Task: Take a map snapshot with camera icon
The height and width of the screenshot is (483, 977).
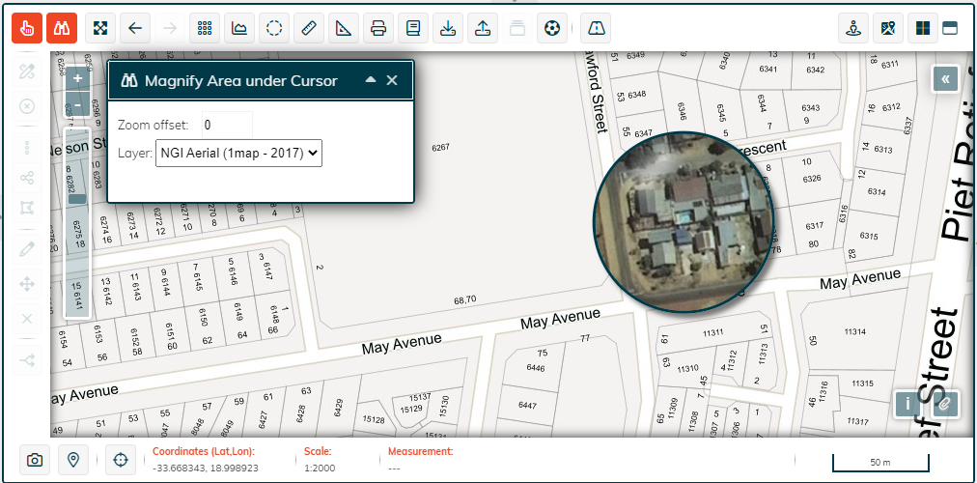Action: pos(35,461)
